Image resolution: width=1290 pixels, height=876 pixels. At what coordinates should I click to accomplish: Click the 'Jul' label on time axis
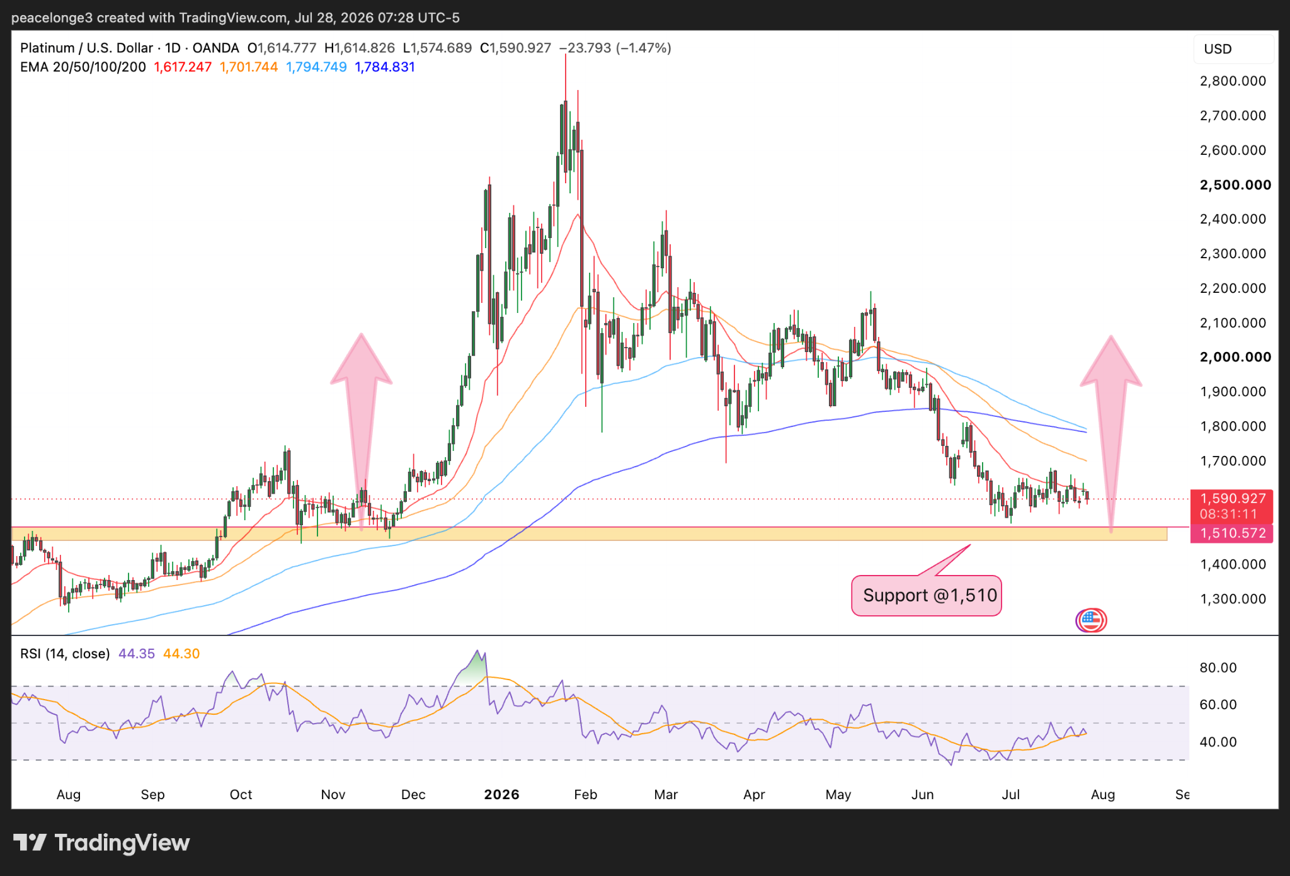pyautogui.click(x=1010, y=794)
